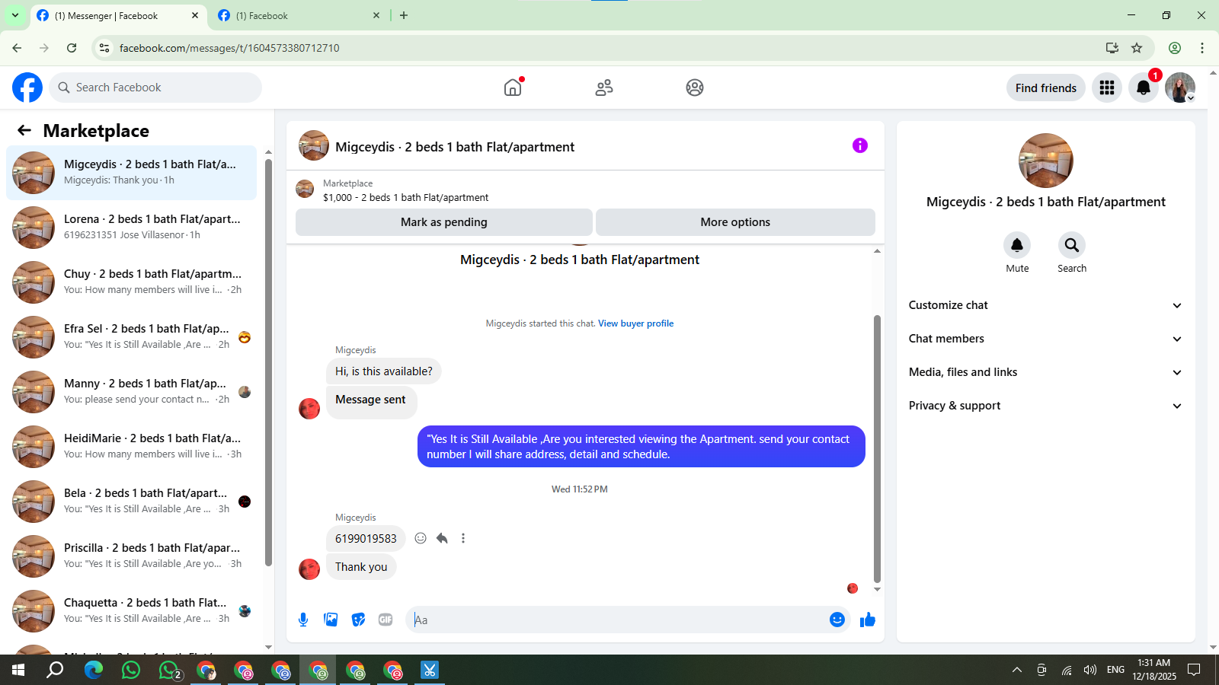View site information icon in address bar
The image size is (1219, 685).
tap(104, 48)
